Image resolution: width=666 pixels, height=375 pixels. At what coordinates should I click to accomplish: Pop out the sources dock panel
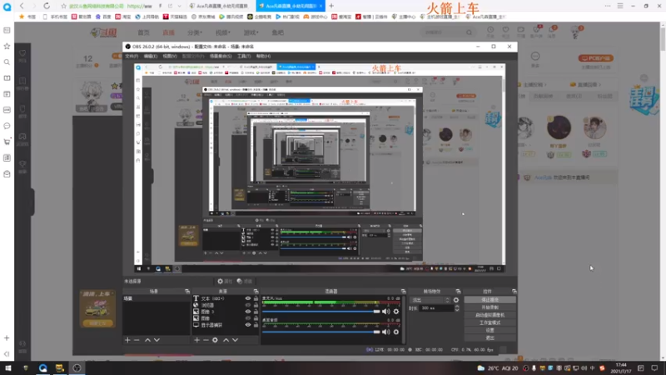pyautogui.click(x=256, y=291)
